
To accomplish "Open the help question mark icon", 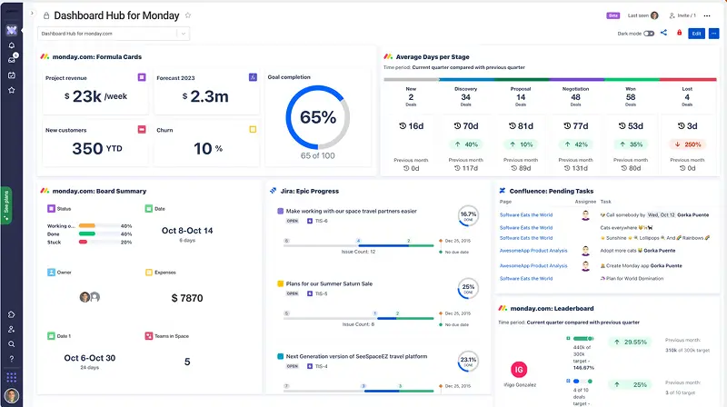I will pos(12,359).
